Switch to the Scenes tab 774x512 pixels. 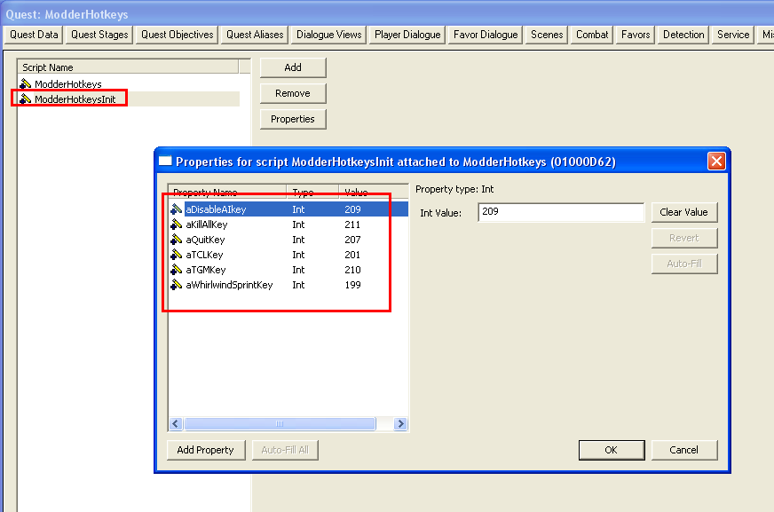click(547, 35)
